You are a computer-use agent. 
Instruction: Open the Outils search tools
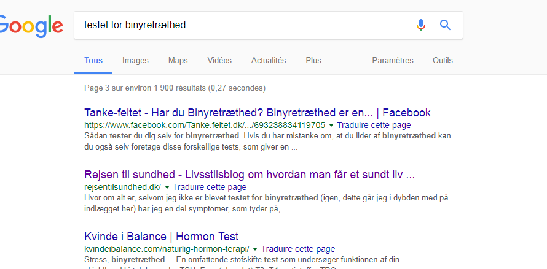click(443, 60)
